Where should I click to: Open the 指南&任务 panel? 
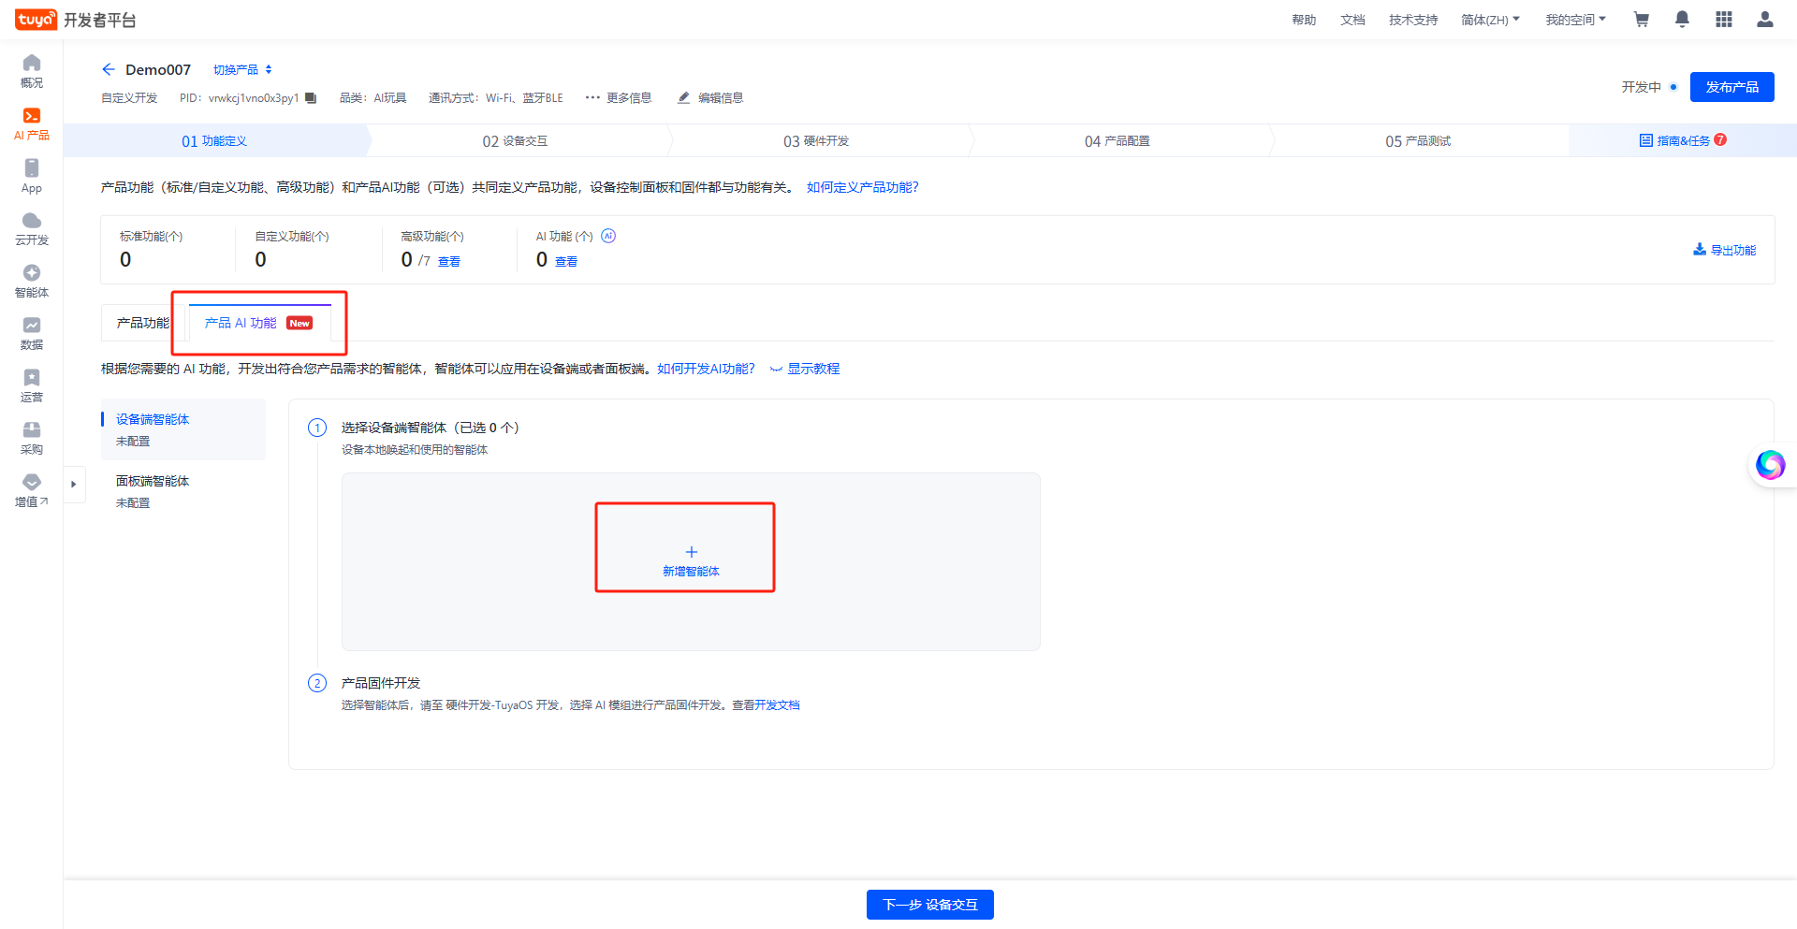(1683, 141)
